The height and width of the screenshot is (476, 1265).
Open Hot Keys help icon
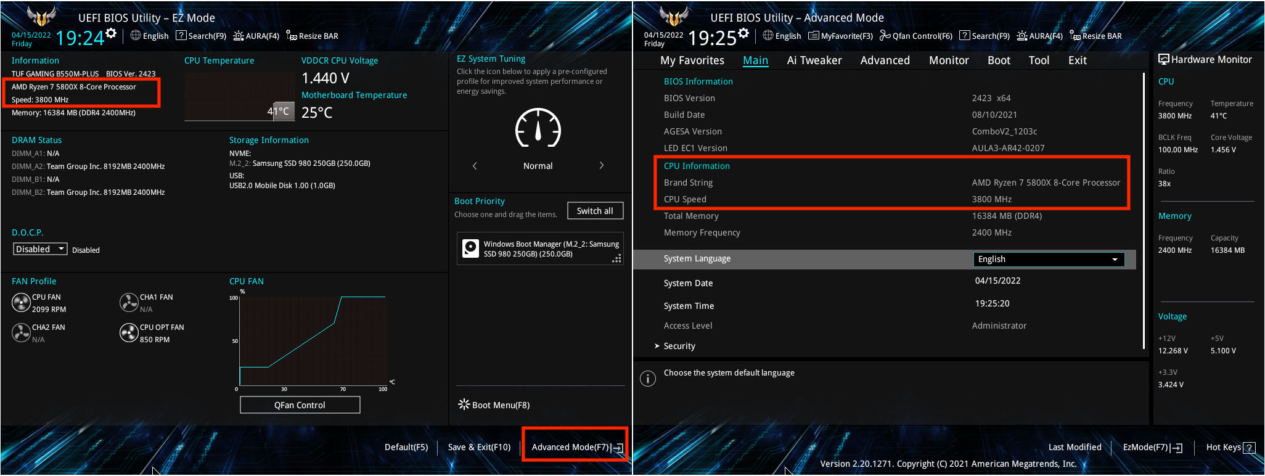pos(1249,448)
